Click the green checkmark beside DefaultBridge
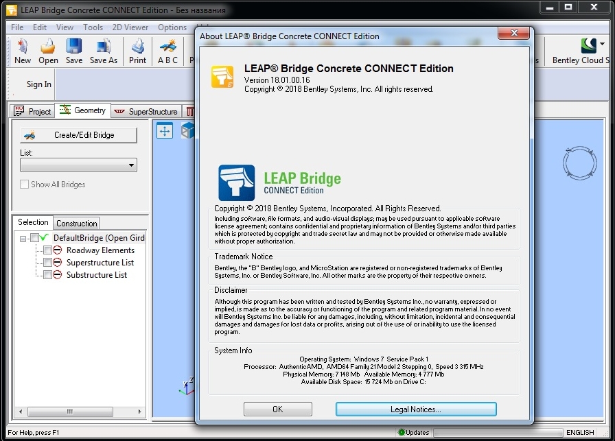Viewport: 615px width, 441px height. click(45, 237)
